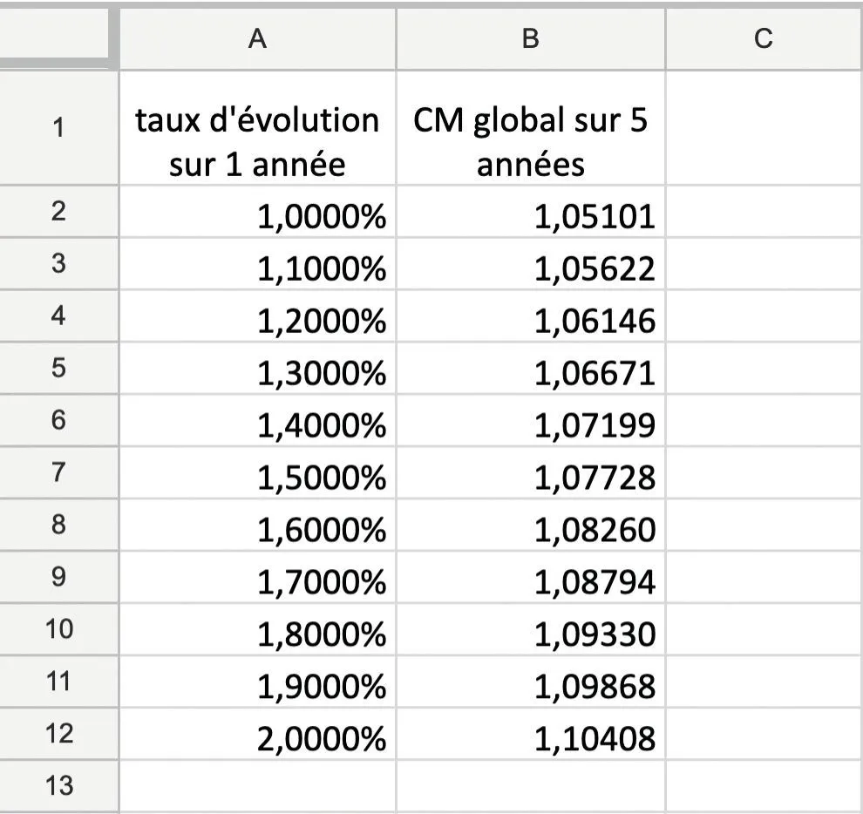Viewport: 863px width, 814px height.
Task: Select cell with value 1,07728
Action: click(531, 472)
